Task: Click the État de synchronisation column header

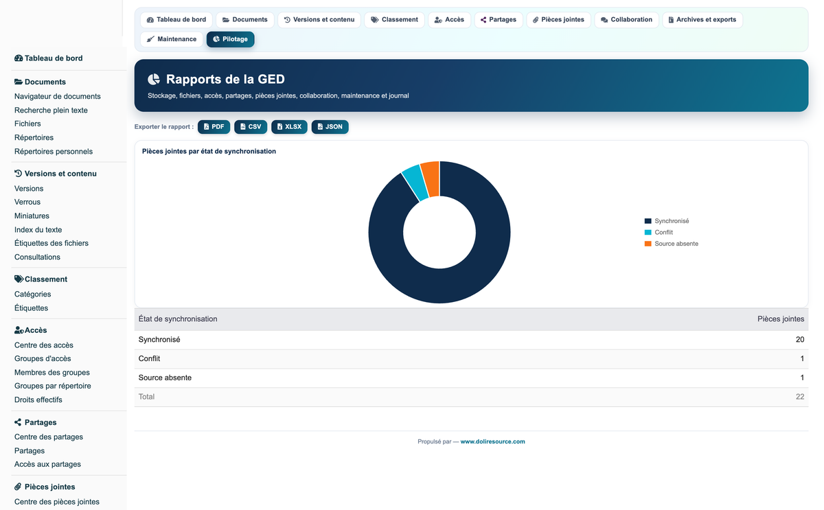Action: click(x=178, y=319)
